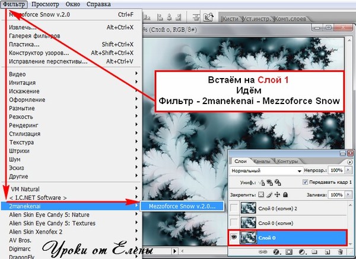The height and width of the screenshot is (259, 356).
Task: Toggle Lock image pixels brush icon
Action: [269, 195]
